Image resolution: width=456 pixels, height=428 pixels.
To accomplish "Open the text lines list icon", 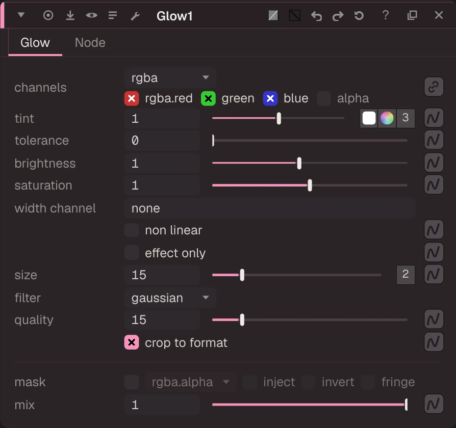I will 113,15.
